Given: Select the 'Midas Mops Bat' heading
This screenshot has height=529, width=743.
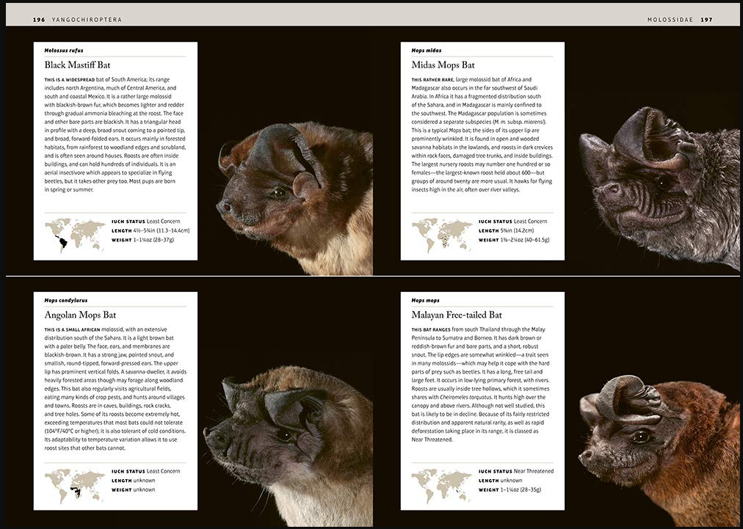Looking at the screenshot, I should [x=443, y=65].
